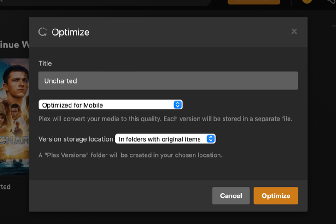
Task: Open the orange alert icon in top bar
Action: click(x=307, y=1)
